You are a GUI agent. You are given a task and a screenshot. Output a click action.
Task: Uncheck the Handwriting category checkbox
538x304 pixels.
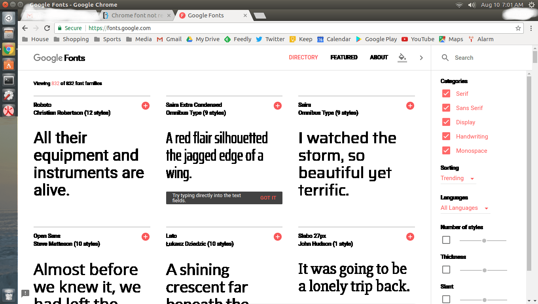446,137
